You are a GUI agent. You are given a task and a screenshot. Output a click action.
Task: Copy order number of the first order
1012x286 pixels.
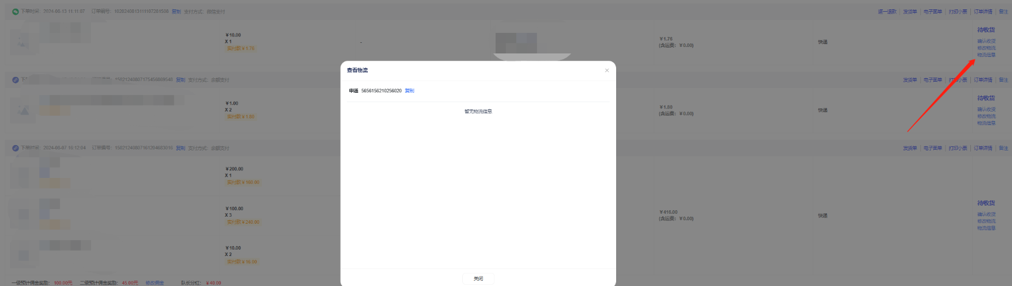click(x=176, y=12)
